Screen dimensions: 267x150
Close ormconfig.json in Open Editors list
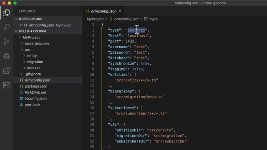pos(20,25)
